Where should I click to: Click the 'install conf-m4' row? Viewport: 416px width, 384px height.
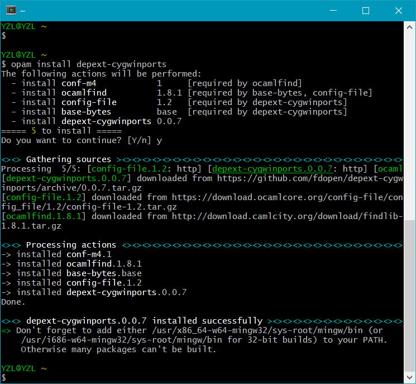156,83
